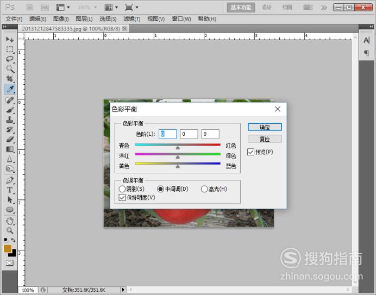Image resolution: width=376 pixels, height=295 pixels.
Task: Reset default foreground and background colors
Action: tap(6, 240)
